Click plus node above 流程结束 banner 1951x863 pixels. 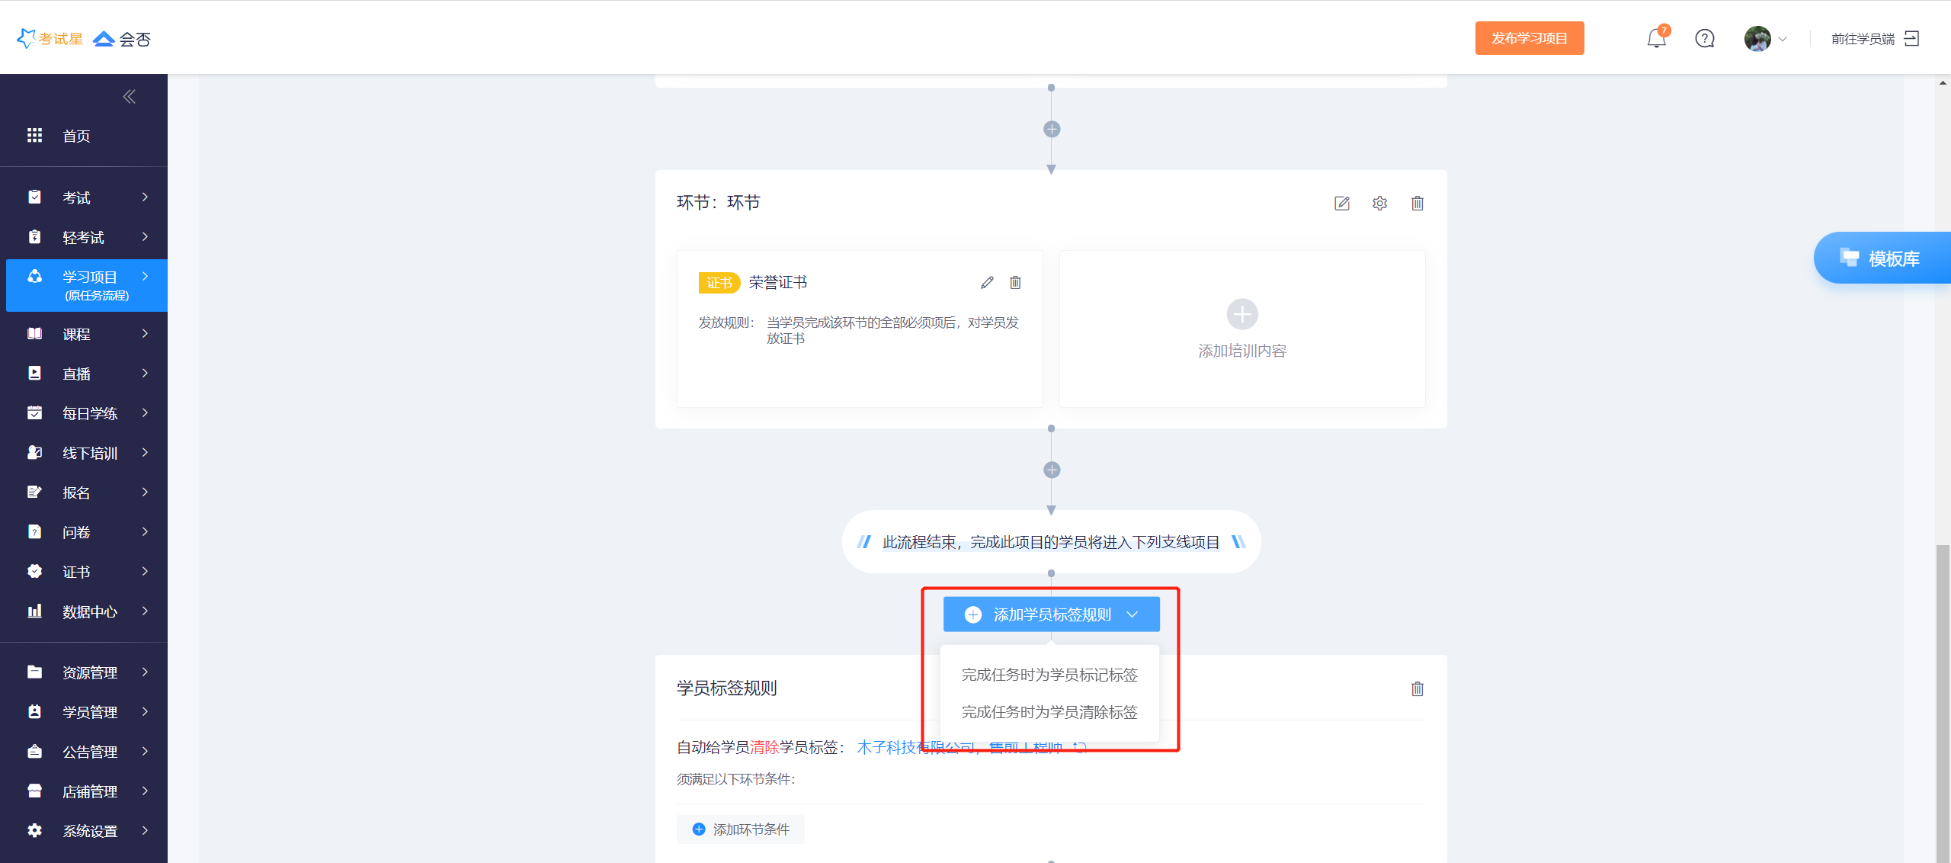1052,470
